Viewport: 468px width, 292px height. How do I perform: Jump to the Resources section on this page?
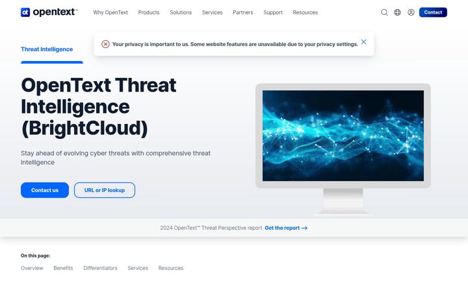coord(171,268)
